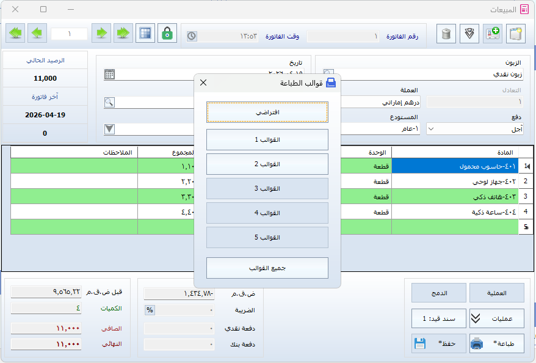Expand the دفع payment type dropdown
Screen dimensions: 536x363
tap(431, 129)
